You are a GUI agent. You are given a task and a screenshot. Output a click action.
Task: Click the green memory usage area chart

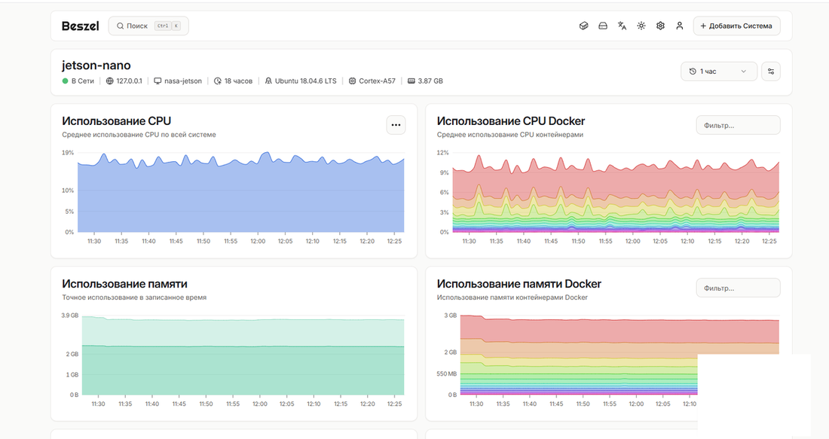pos(243,370)
